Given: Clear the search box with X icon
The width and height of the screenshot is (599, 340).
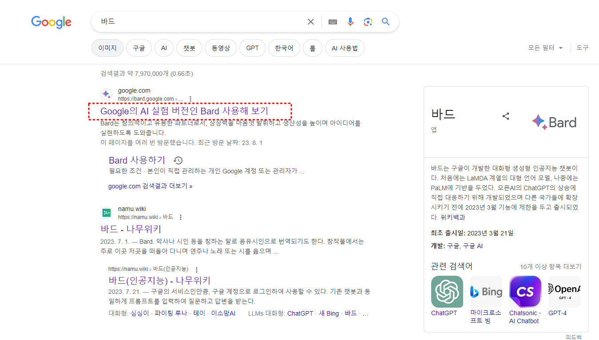Looking at the screenshot, I should [x=311, y=22].
